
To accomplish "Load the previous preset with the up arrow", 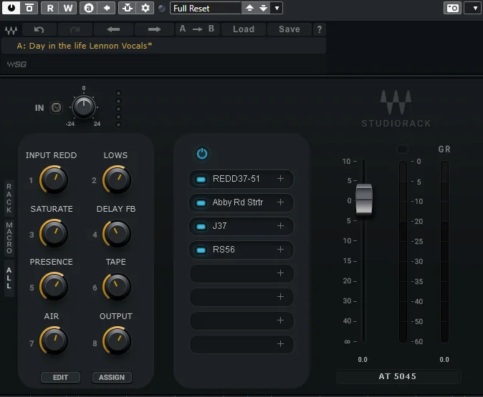I will (x=249, y=8).
